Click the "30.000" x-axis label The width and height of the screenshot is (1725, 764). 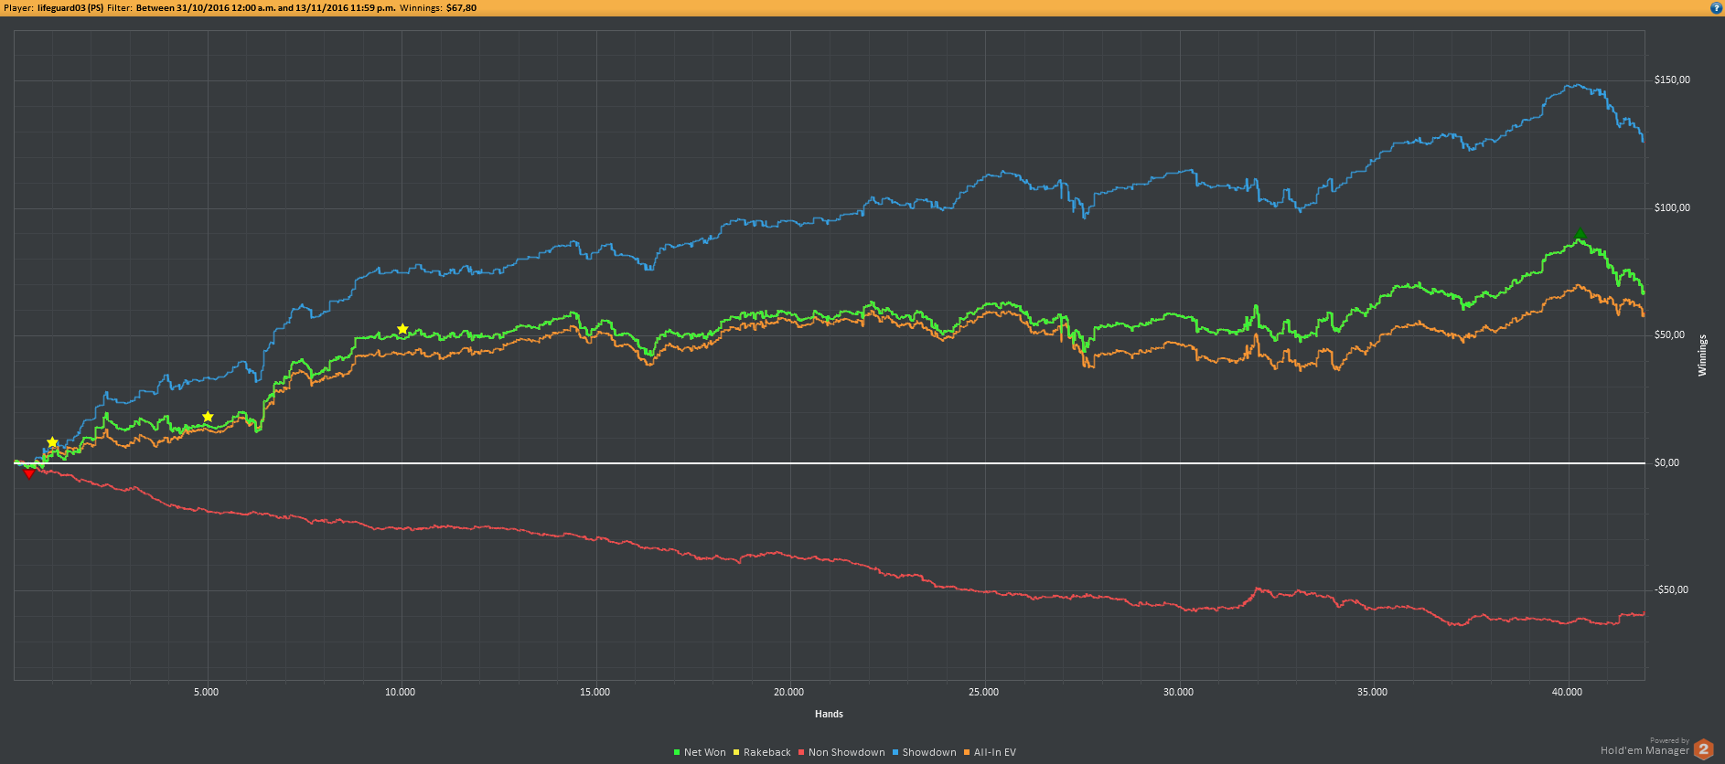(x=1178, y=693)
